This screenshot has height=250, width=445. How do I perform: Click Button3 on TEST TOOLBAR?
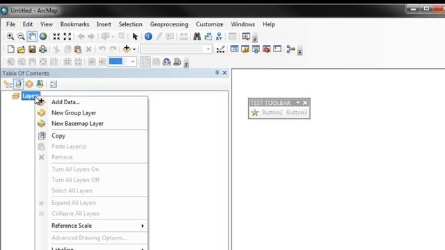[x=296, y=112]
